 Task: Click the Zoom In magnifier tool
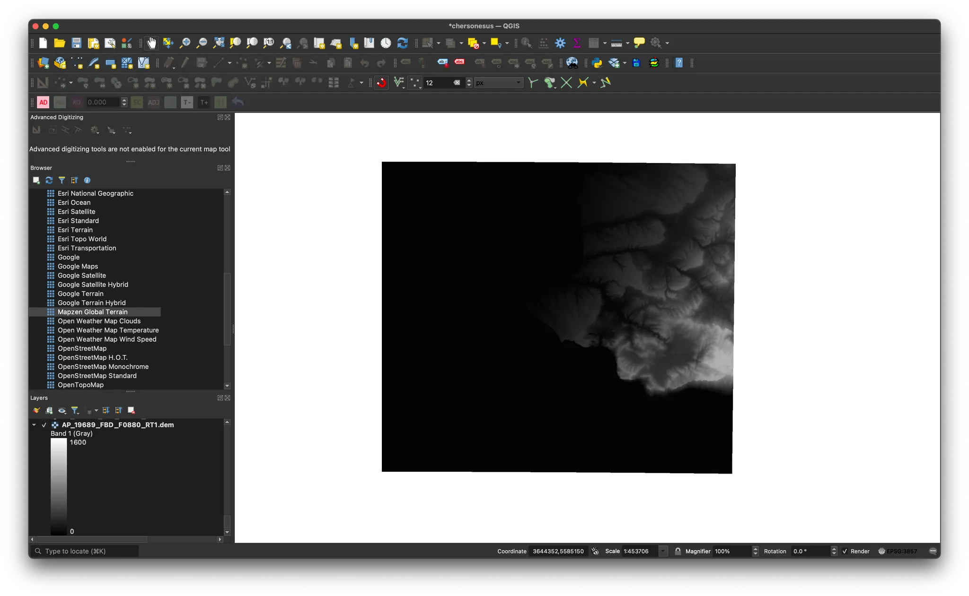185,43
